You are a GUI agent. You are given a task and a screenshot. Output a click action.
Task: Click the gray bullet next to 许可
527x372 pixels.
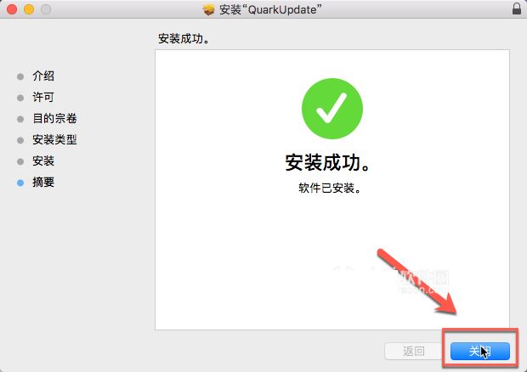point(20,98)
